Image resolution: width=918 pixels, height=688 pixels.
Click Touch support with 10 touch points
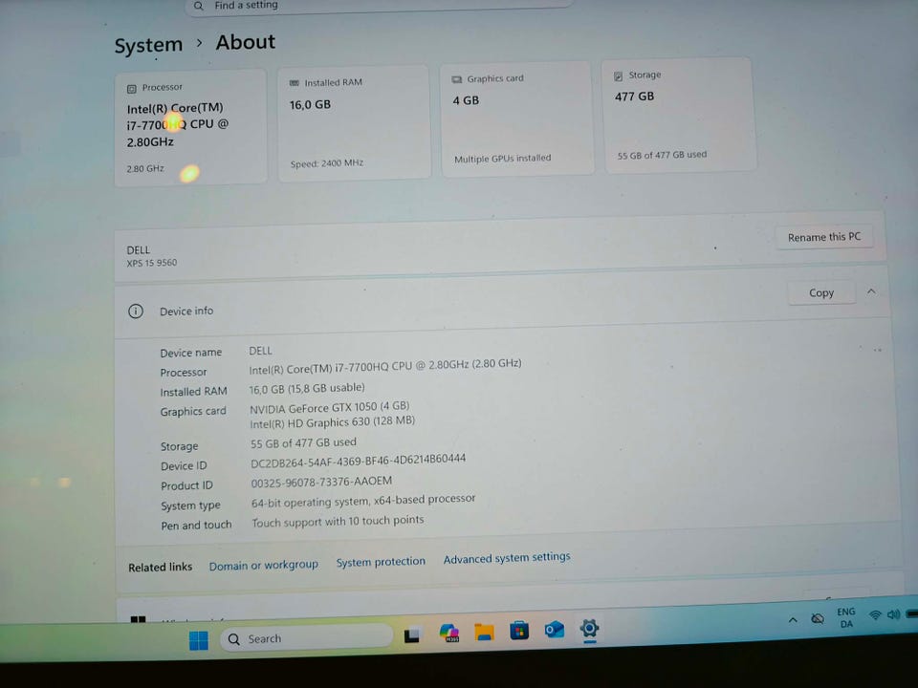338,521
